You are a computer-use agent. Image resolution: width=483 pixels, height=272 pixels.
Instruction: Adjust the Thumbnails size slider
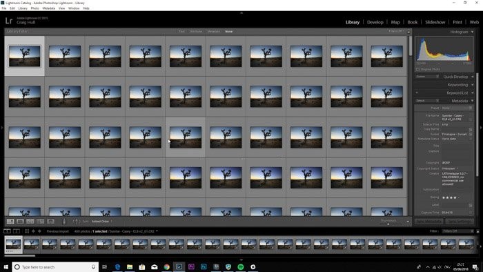(388, 224)
